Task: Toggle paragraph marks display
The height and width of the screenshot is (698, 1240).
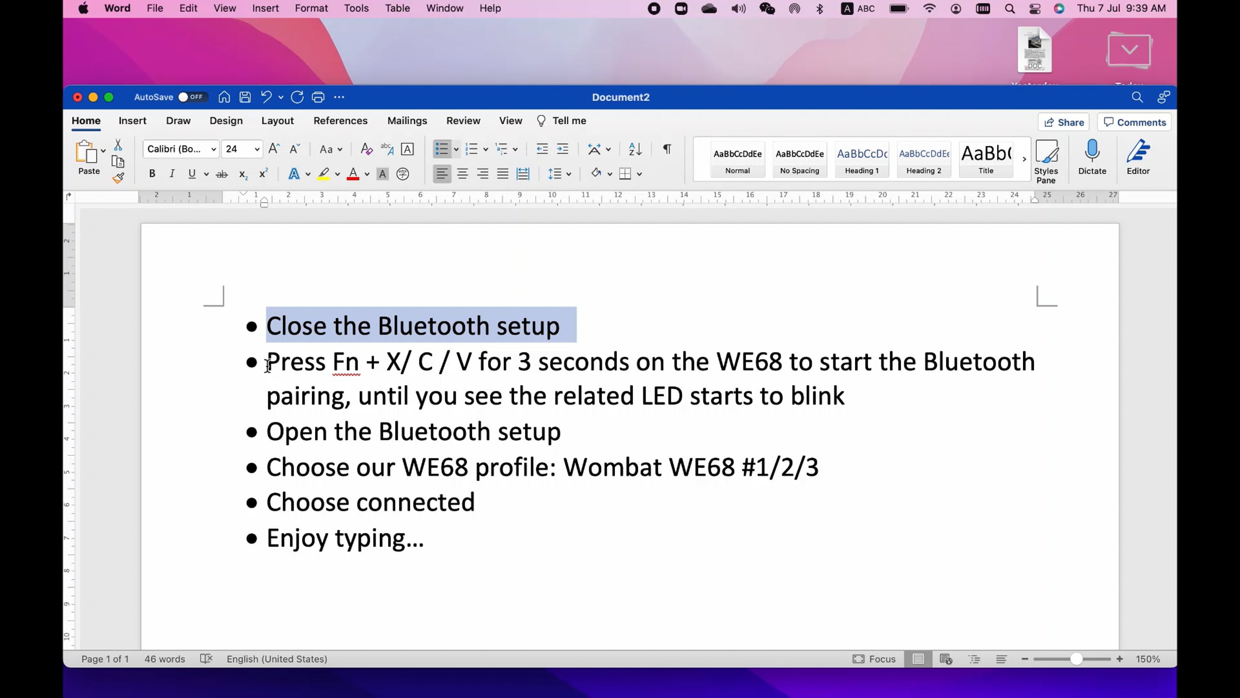Action: tap(667, 149)
